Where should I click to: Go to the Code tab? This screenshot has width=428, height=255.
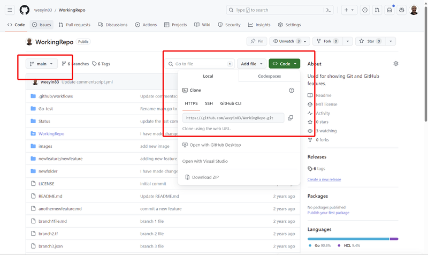pyautogui.click(x=16, y=25)
